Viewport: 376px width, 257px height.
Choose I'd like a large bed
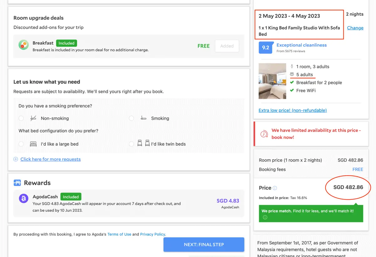click(21, 144)
